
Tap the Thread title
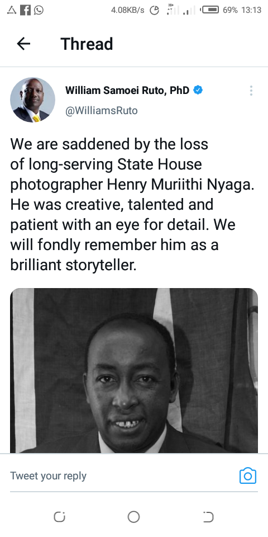[87, 44]
